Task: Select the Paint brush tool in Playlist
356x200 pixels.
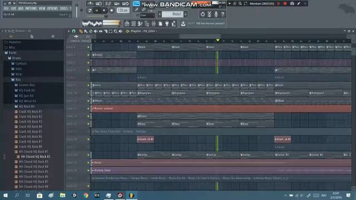Action: [x=86, y=31]
